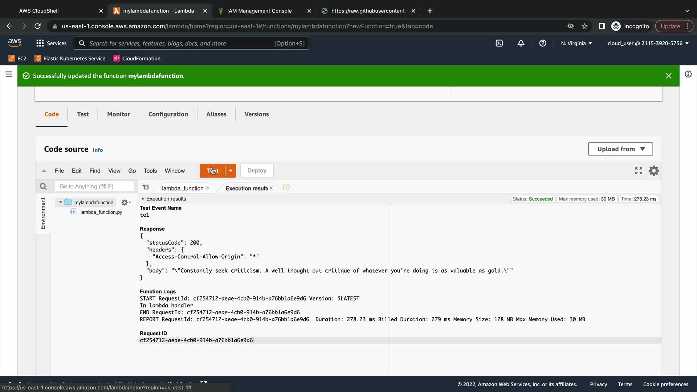Open the editor preferences gear icon
This screenshot has height=392, width=697.
pyautogui.click(x=654, y=171)
